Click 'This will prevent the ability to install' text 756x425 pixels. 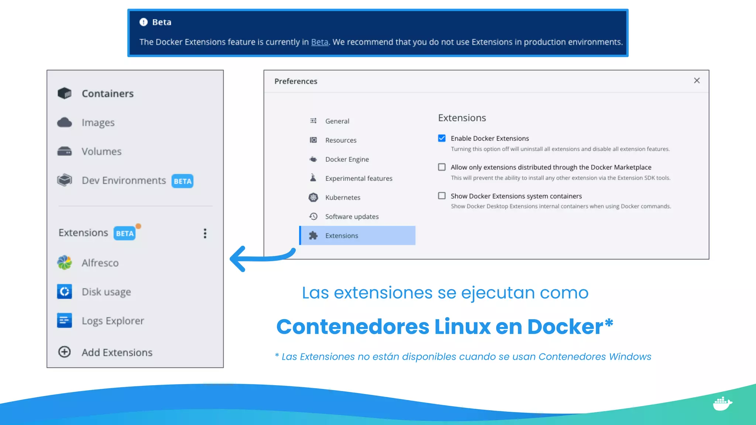pos(560,178)
